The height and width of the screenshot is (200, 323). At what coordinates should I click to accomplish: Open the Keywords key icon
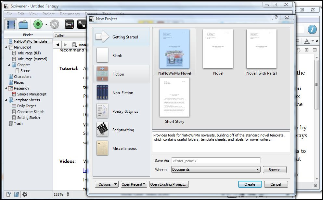coord(69,24)
